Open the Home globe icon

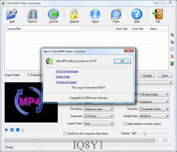point(116,14)
